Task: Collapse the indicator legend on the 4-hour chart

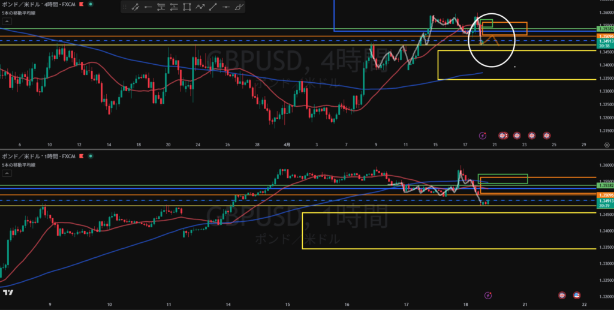Action: pyautogui.click(x=7, y=21)
